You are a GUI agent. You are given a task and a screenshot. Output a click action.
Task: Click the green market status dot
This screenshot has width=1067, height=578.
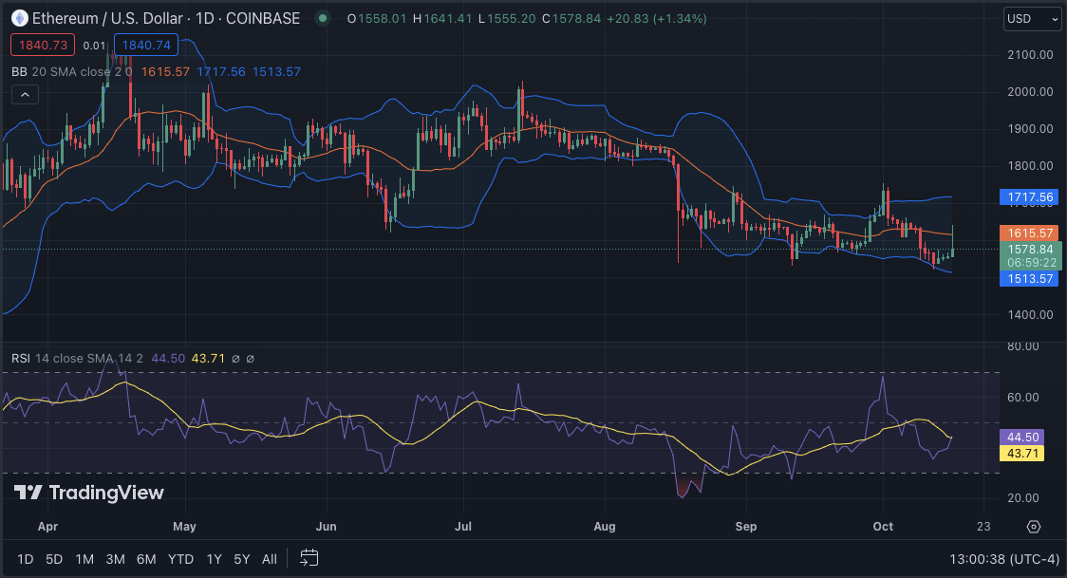(x=323, y=18)
